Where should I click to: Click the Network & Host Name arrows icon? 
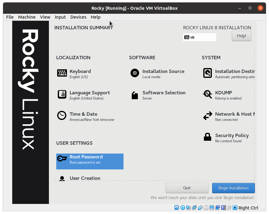(208, 116)
